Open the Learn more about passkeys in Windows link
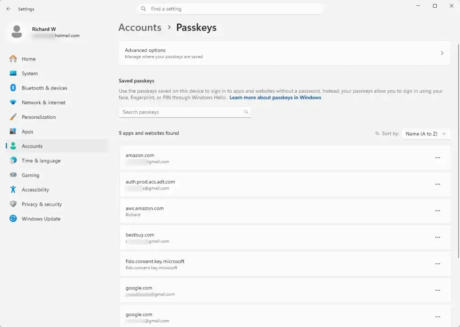The image size is (460, 327). coord(275,98)
